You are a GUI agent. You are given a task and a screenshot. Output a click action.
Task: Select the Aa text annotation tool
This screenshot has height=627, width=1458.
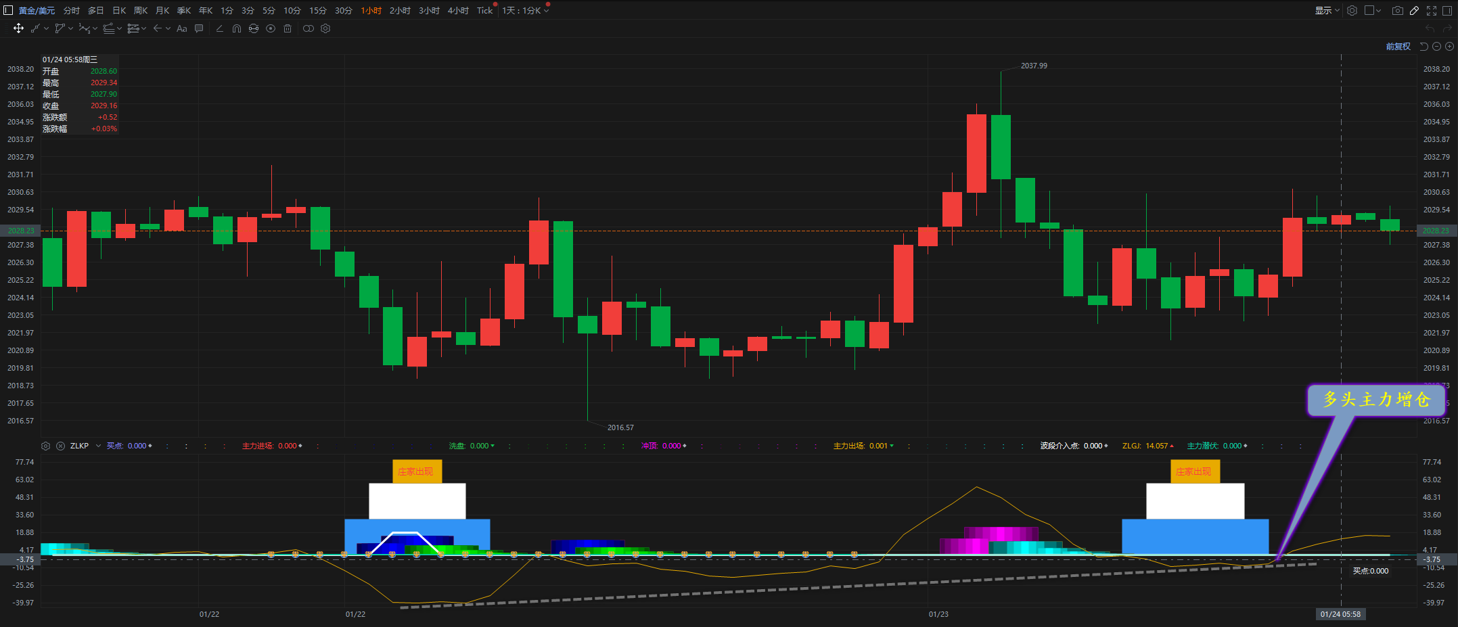(181, 28)
